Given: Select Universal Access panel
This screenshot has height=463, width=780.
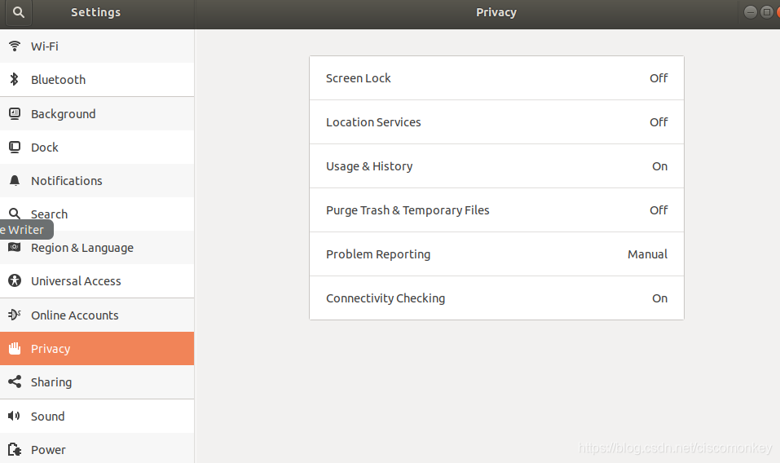Looking at the screenshot, I should 97,281.
